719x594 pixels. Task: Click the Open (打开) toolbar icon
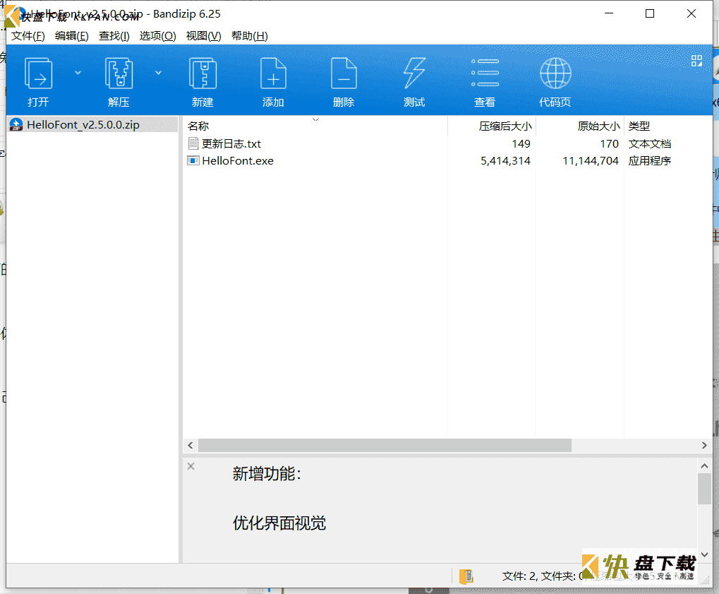pos(38,73)
